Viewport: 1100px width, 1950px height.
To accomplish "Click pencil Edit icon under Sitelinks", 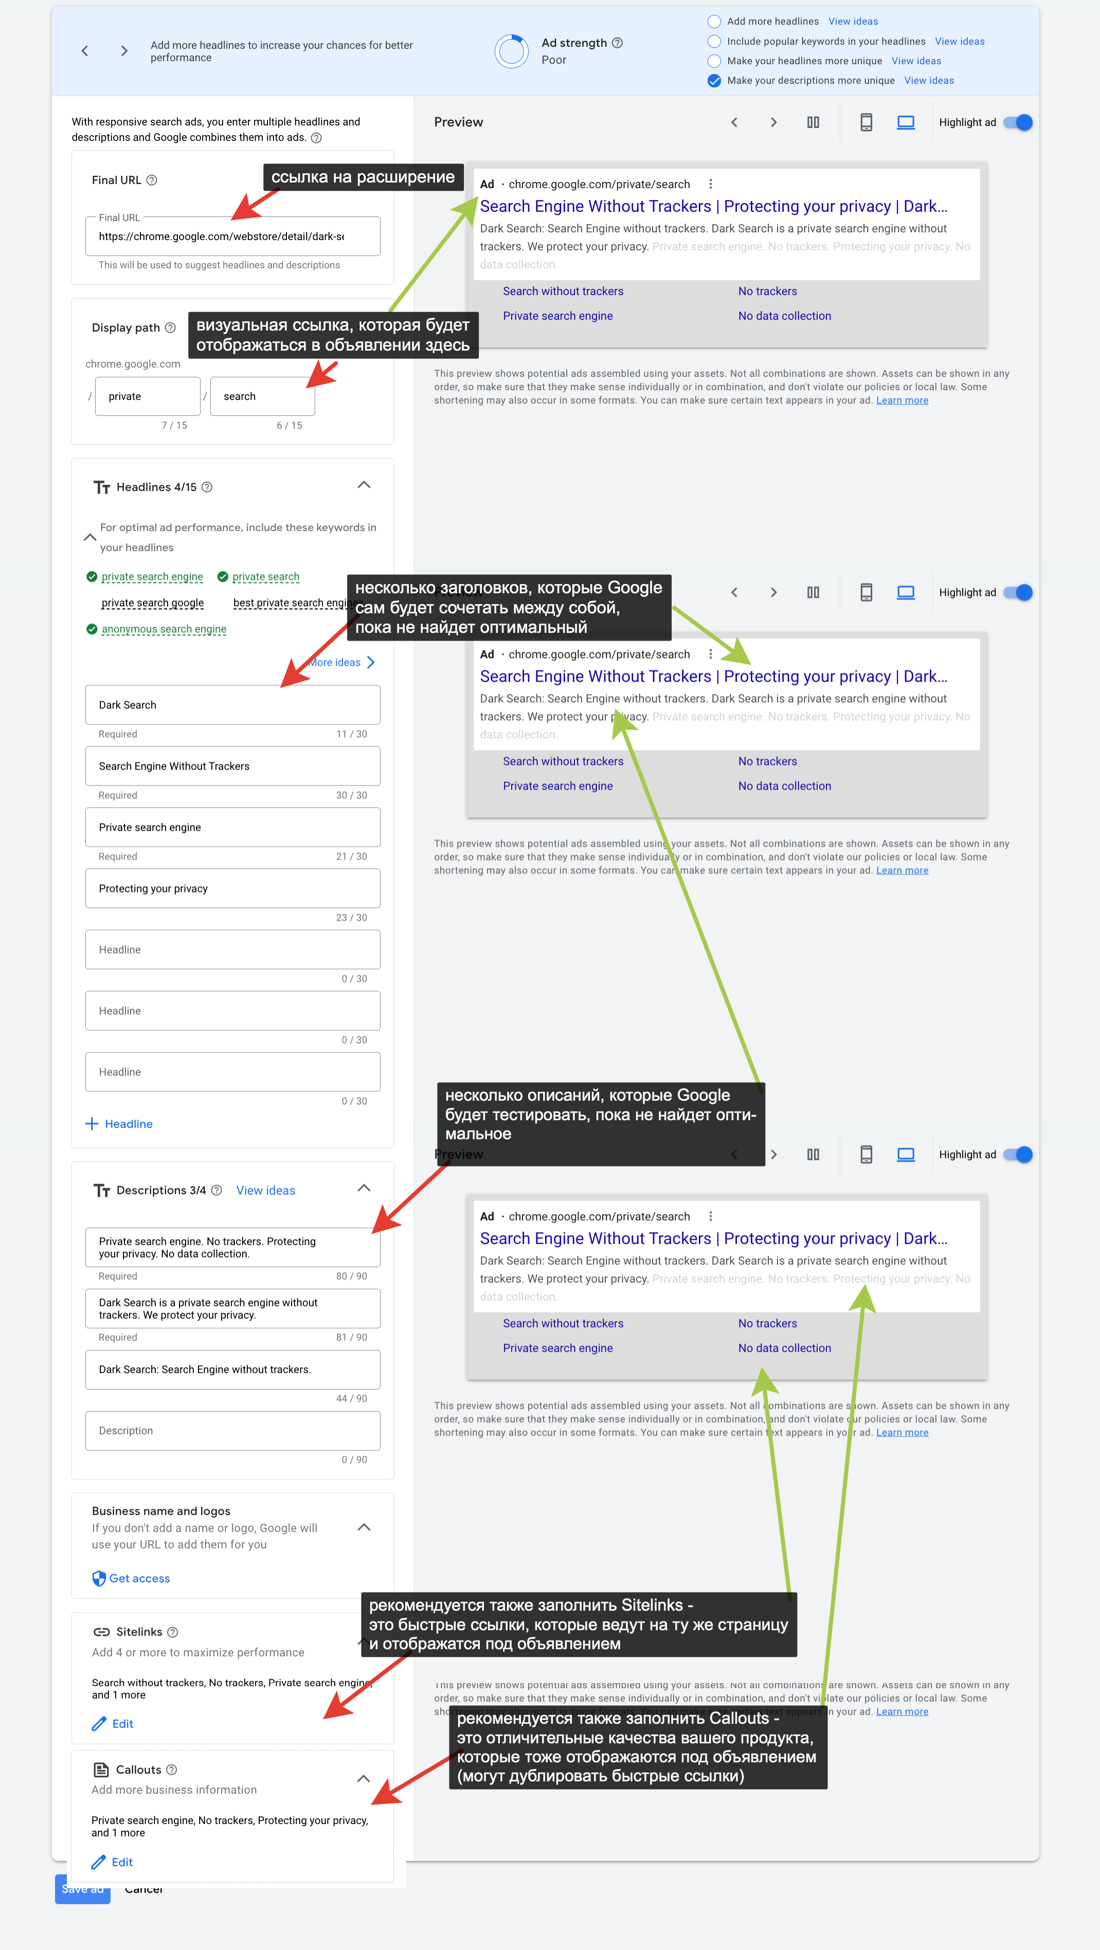I will pyautogui.click(x=99, y=1724).
